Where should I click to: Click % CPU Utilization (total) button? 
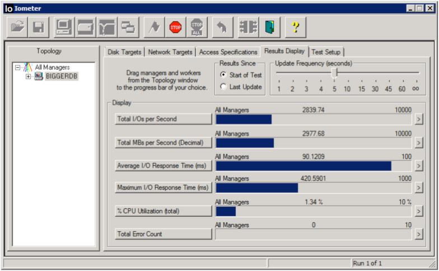pos(164,211)
